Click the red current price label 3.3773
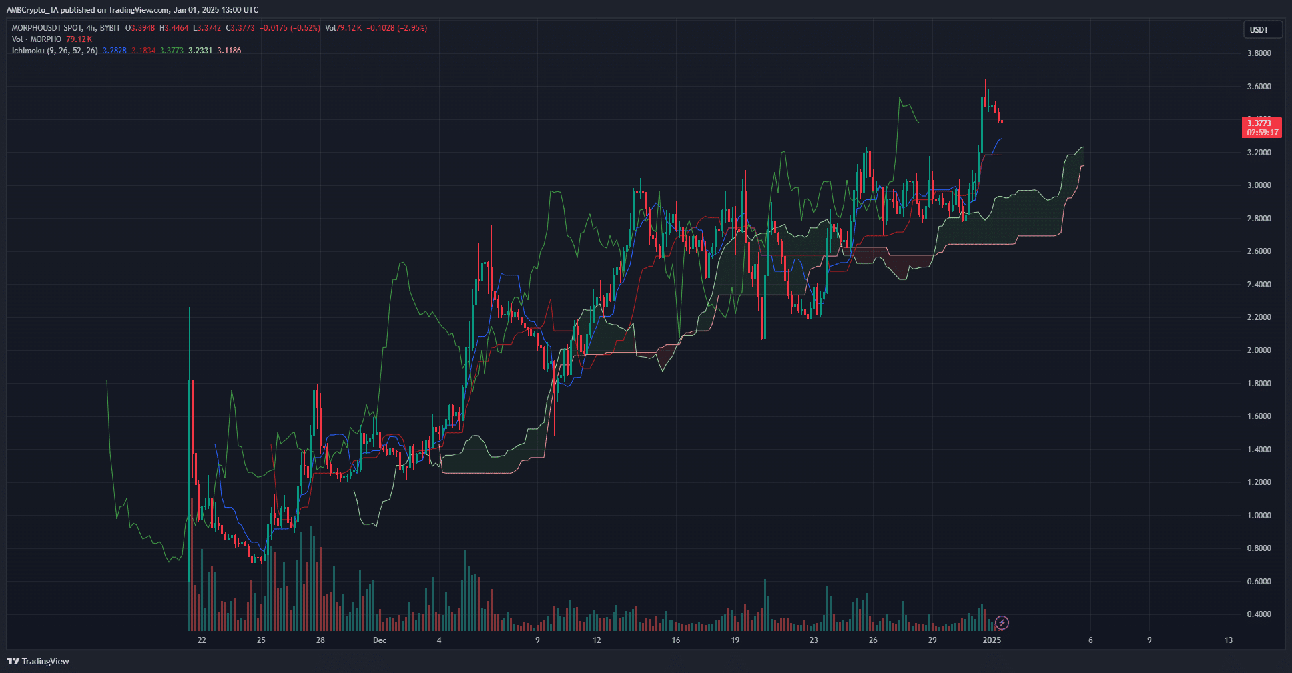 1259,123
